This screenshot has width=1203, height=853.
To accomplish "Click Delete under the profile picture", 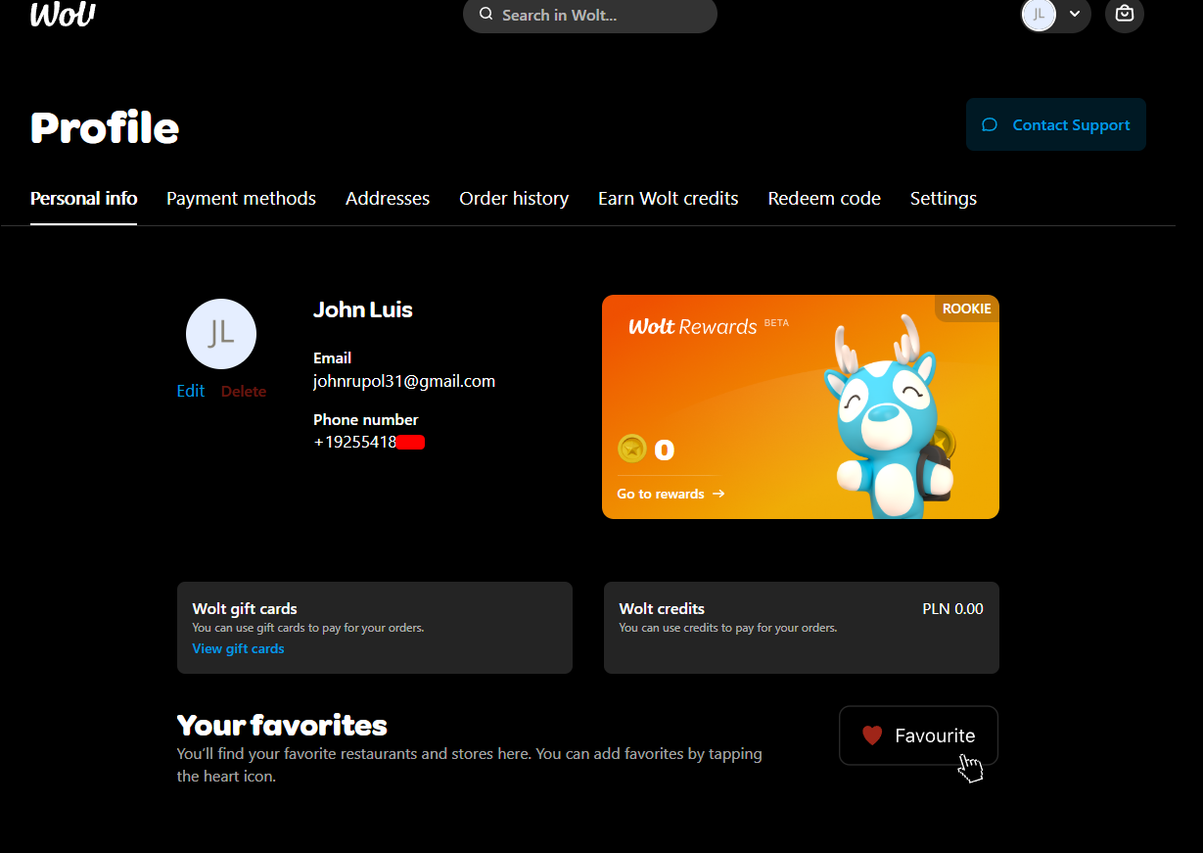I will point(244,391).
